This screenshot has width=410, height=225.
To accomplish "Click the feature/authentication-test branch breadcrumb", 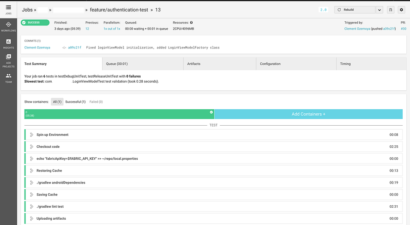I will tap(119, 10).
